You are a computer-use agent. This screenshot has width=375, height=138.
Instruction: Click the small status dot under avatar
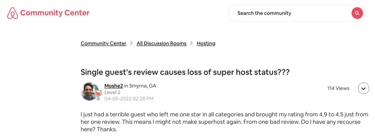(98, 99)
